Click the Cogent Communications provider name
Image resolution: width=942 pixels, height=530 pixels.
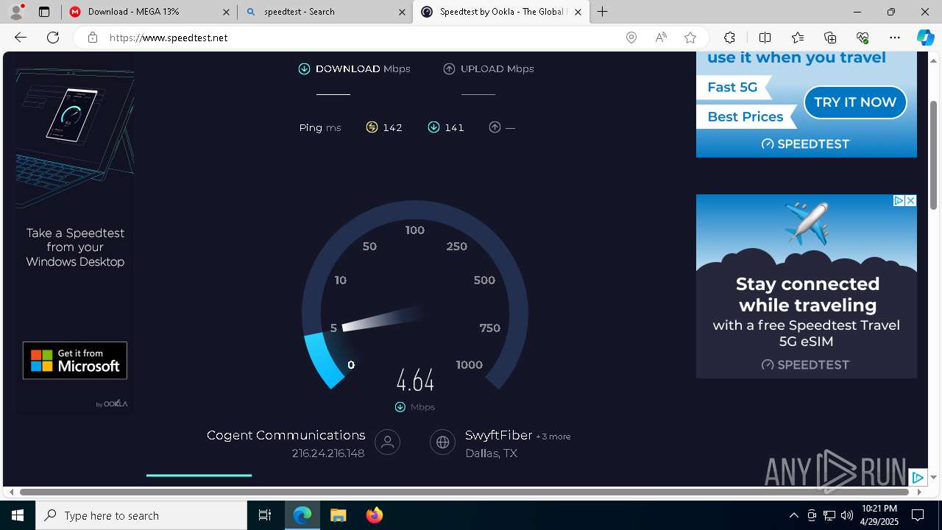[x=286, y=435]
